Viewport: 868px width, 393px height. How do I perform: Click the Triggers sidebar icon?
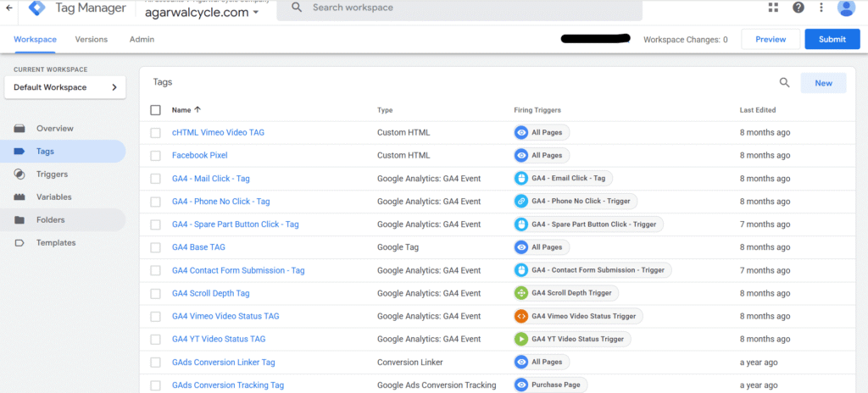point(20,174)
